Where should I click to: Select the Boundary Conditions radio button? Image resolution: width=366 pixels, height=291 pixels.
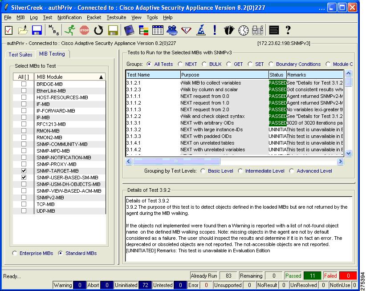point(271,64)
